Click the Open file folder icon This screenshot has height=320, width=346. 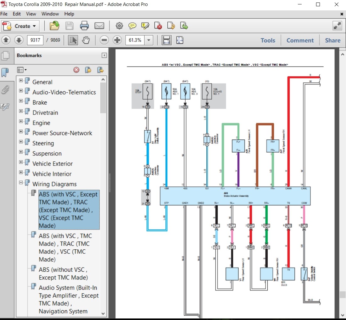54,26
